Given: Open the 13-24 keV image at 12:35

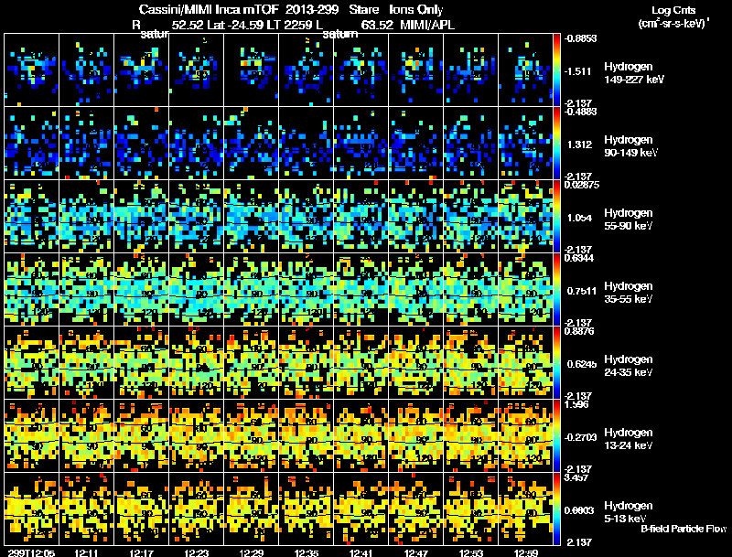Looking at the screenshot, I should 307,436.
